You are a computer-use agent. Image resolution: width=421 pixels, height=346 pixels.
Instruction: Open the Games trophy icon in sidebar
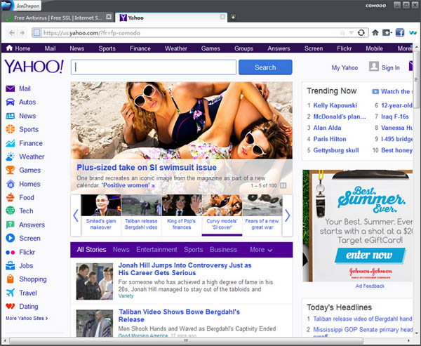pyautogui.click(x=11, y=170)
